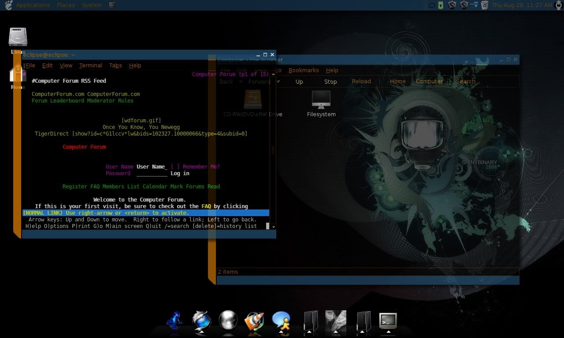The height and width of the screenshot is (338, 564).
Task: Click Home in File Browser toolbar
Action: point(397,81)
